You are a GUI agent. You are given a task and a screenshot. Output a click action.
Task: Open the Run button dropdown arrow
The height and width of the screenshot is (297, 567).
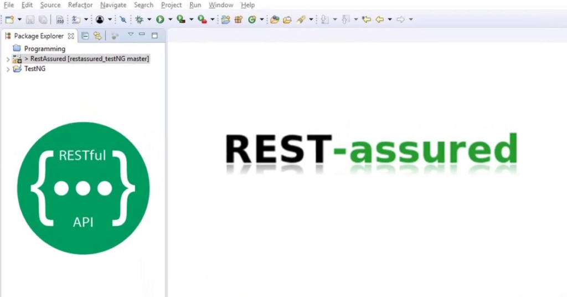coord(171,19)
